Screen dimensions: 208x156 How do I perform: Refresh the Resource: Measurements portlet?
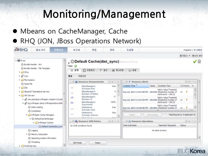110,82
